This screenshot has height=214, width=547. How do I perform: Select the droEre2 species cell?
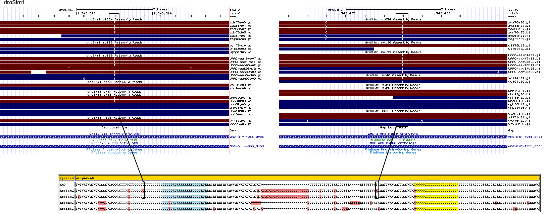pos(66,209)
